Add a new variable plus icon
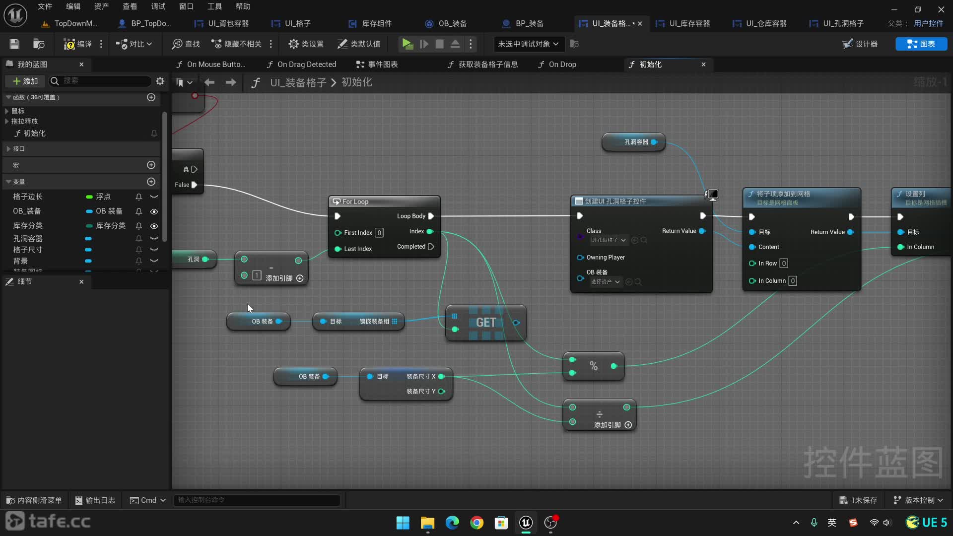The image size is (953, 536). (151, 182)
